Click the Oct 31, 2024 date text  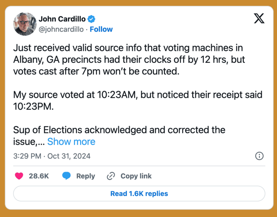tap(69, 156)
